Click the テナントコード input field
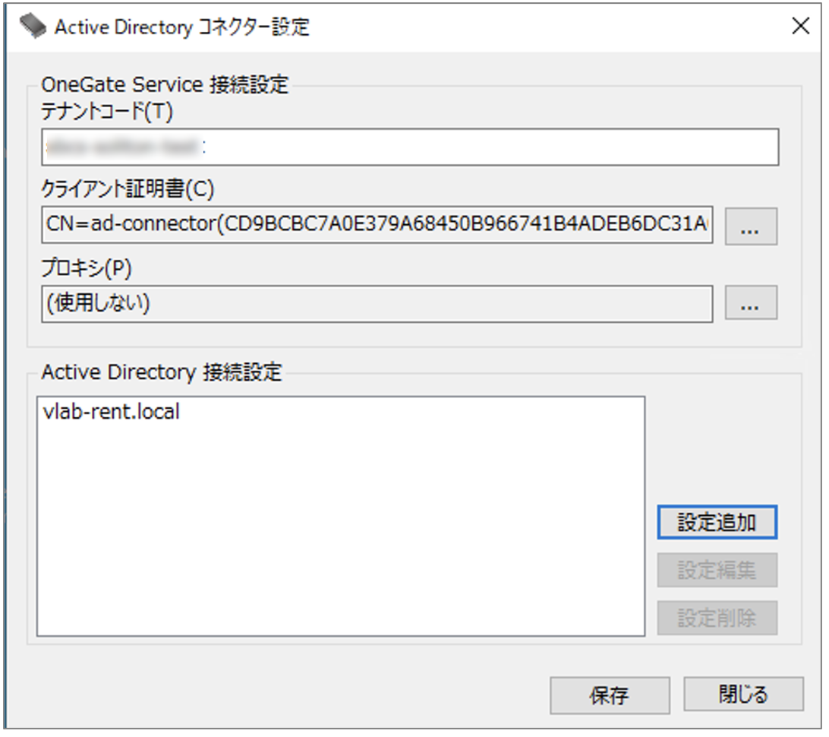Screen dimensions: 829x737 tap(410, 147)
